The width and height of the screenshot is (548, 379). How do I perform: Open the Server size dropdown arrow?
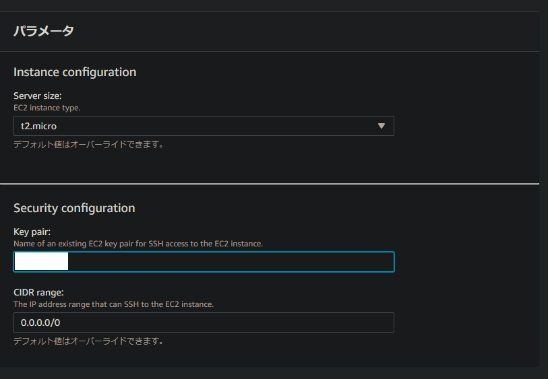pos(381,126)
